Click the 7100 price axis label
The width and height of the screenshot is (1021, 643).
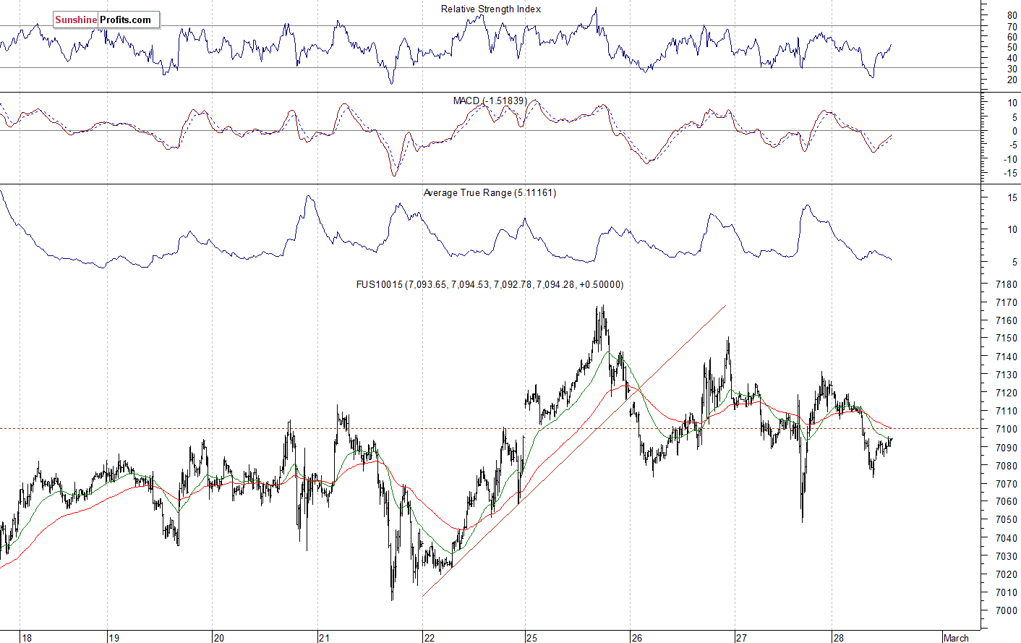pyautogui.click(x=1006, y=429)
